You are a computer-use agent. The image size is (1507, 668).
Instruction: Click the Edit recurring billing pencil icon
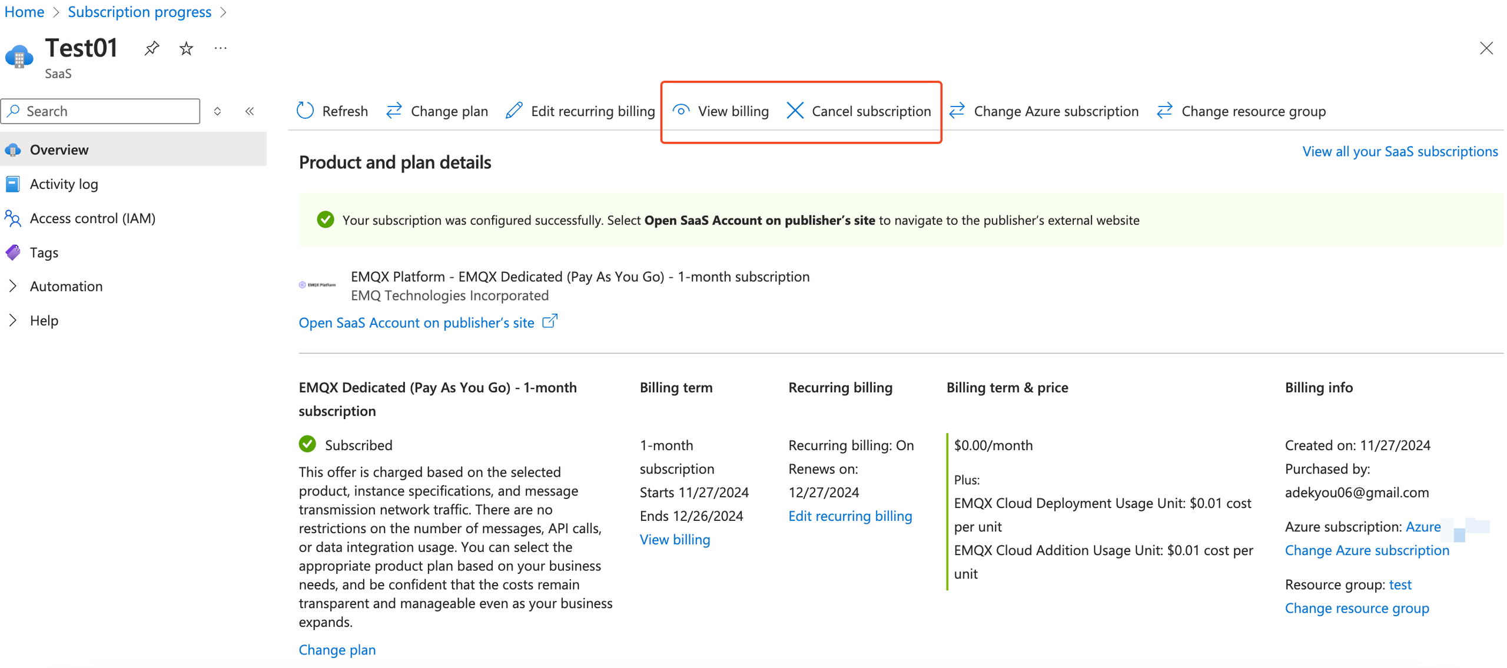(514, 111)
